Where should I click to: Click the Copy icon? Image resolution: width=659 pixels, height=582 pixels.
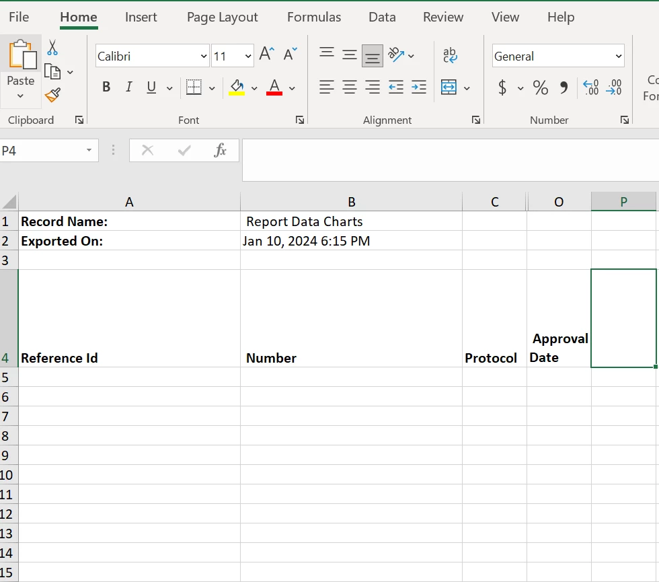[52, 72]
